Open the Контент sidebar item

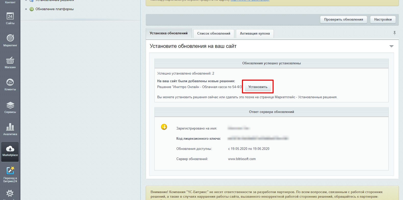click(x=10, y=2)
